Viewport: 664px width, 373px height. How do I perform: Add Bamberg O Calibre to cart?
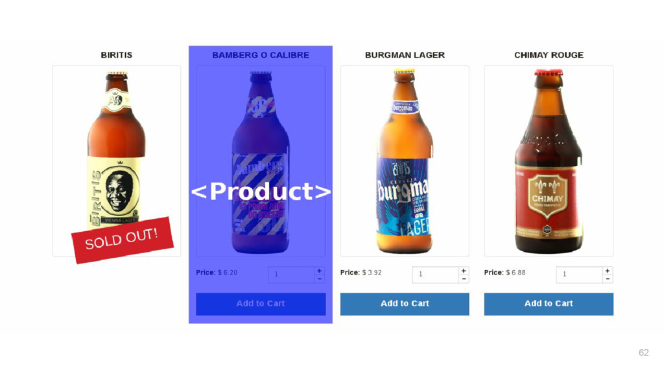[261, 304]
